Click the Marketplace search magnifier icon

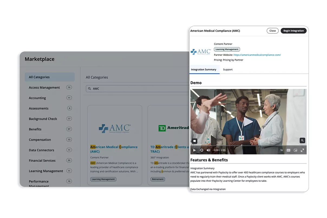[90, 89]
